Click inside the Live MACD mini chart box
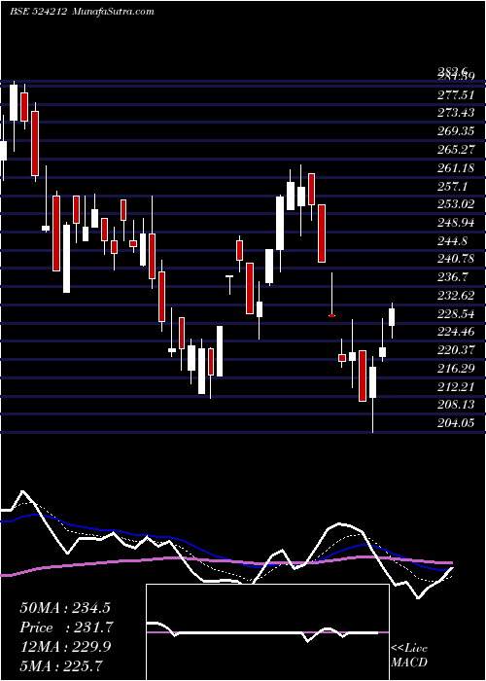This screenshot has width=486, height=681. (267, 632)
